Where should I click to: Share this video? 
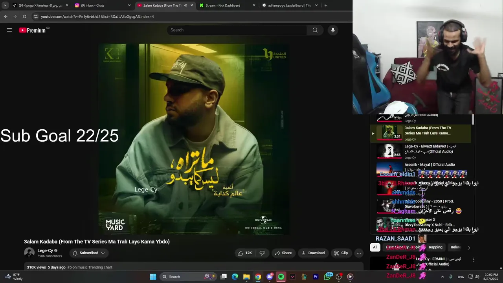(283, 253)
